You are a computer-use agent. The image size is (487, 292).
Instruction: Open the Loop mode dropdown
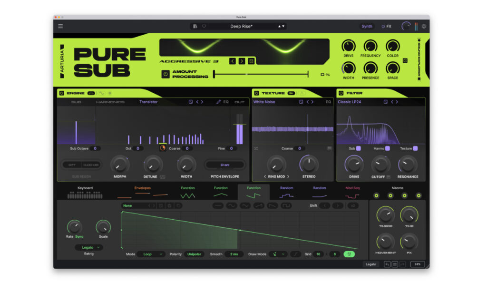[151, 254]
